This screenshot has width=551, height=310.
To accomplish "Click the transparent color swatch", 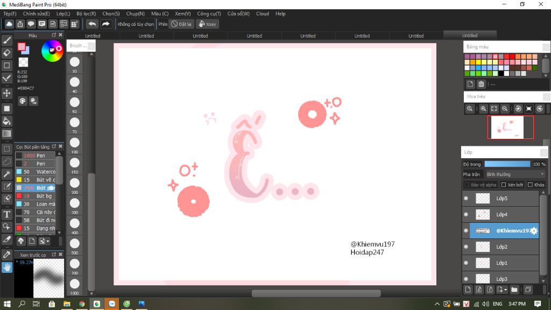I will pos(23,62).
